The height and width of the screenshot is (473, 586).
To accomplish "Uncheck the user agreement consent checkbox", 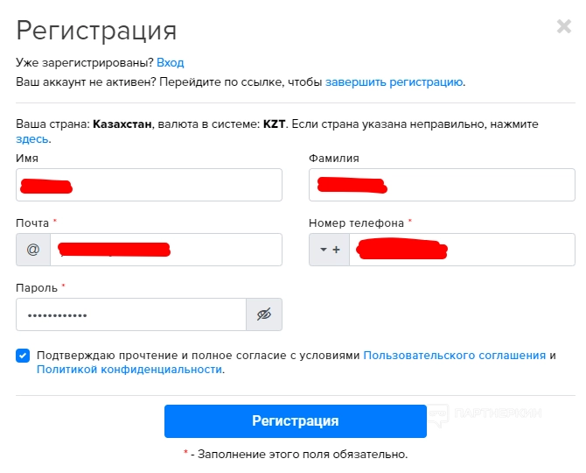I will point(23,355).
